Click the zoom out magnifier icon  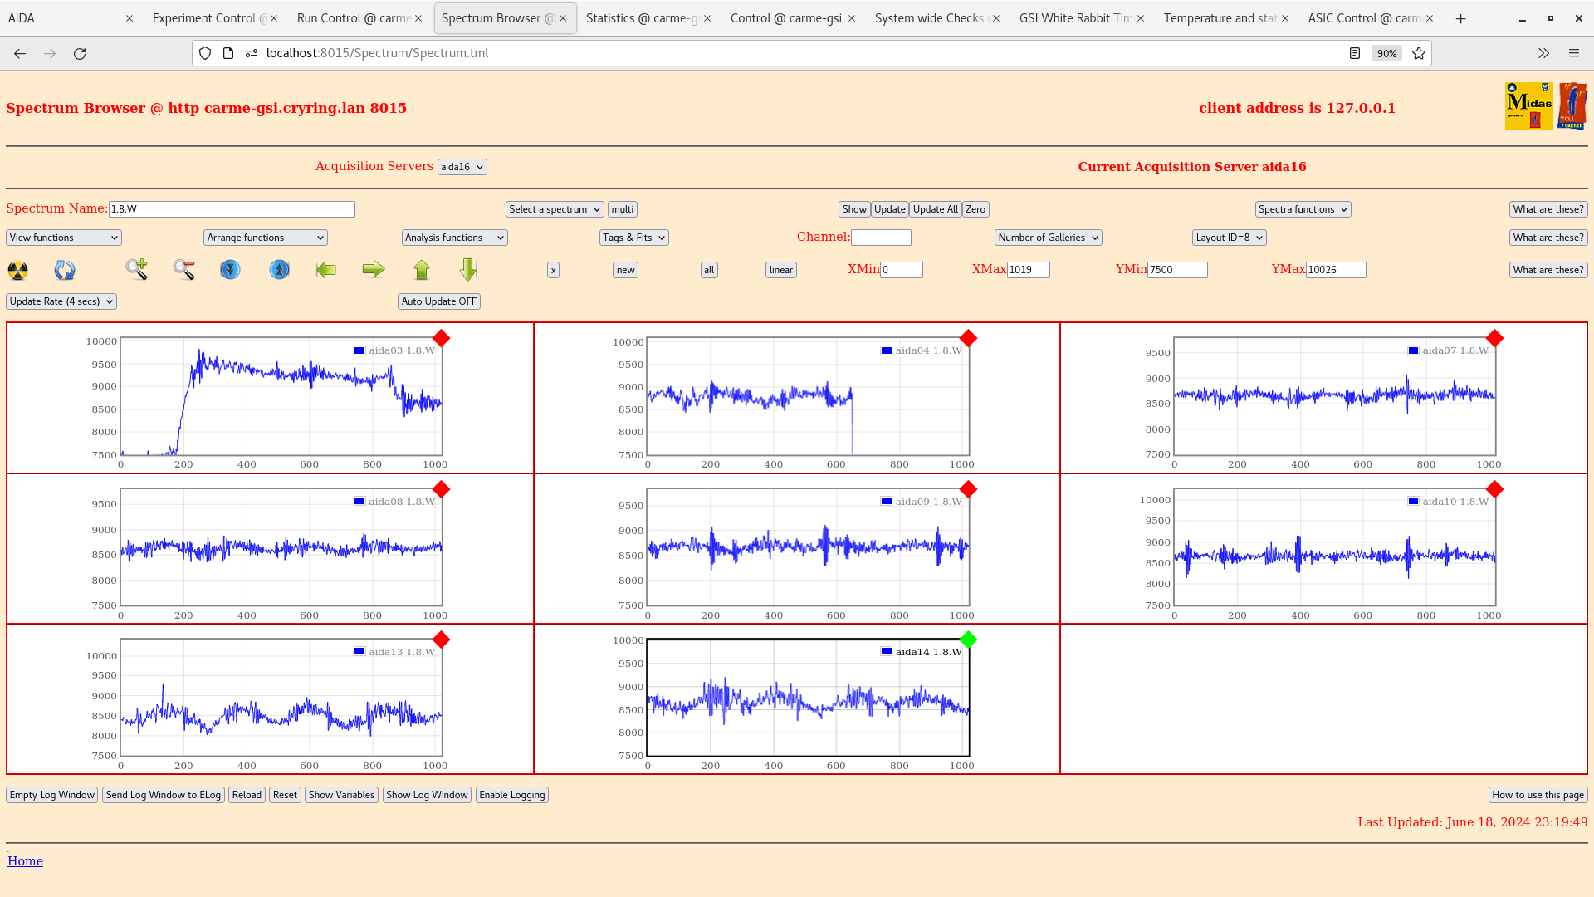coord(184,268)
